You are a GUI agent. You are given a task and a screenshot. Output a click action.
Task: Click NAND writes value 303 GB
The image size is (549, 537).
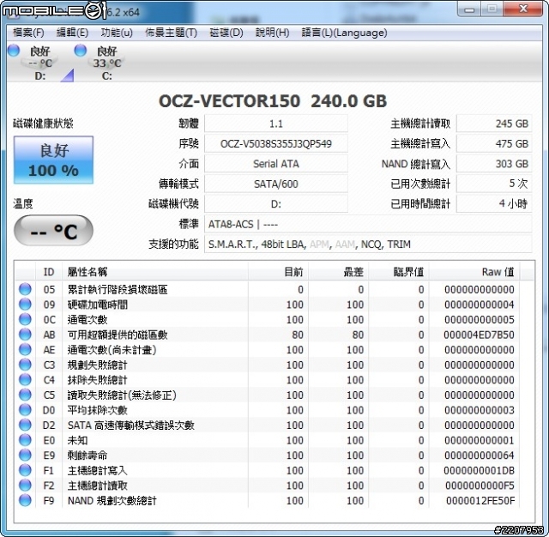tap(494, 164)
